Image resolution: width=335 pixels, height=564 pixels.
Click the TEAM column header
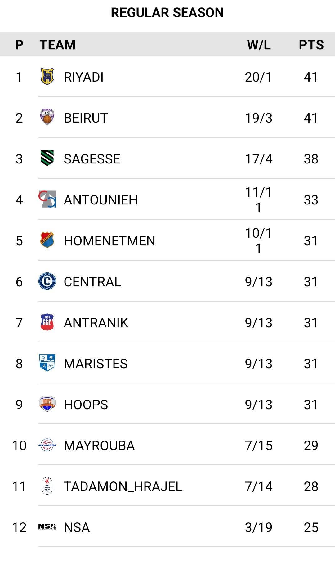(58, 45)
